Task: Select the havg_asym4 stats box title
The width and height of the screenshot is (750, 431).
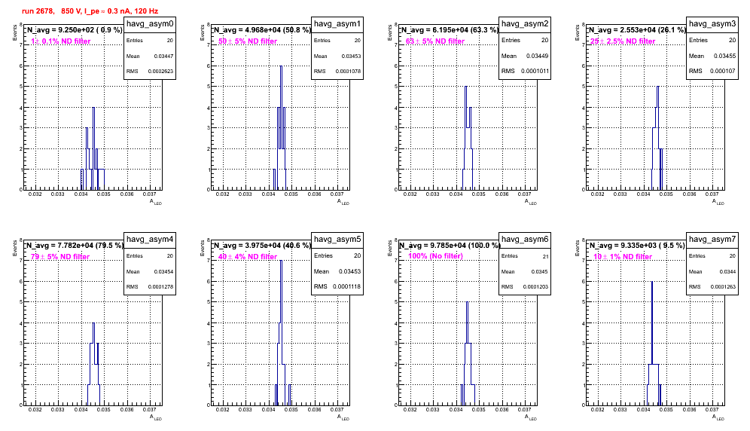Action: coord(150,239)
